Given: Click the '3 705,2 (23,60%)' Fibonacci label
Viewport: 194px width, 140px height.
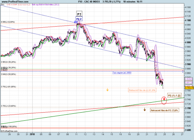Looking at the screenshot, I should (9, 106).
